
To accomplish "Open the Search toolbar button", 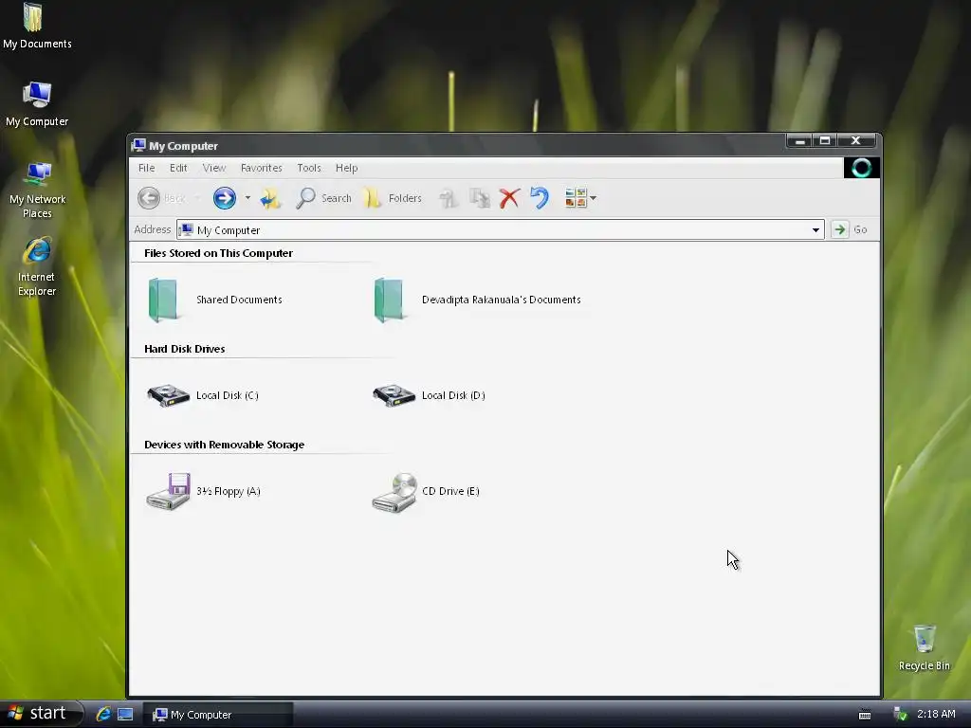I will [x=323, y=198].
